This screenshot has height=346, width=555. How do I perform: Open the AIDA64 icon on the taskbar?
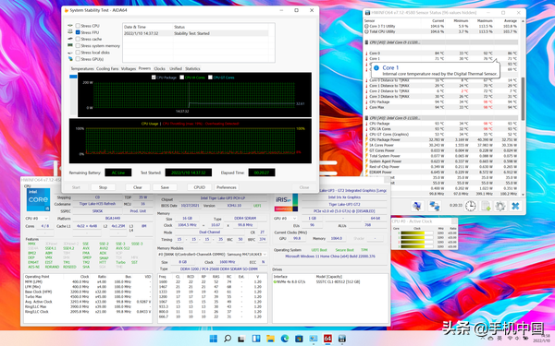tap(327, 339)
